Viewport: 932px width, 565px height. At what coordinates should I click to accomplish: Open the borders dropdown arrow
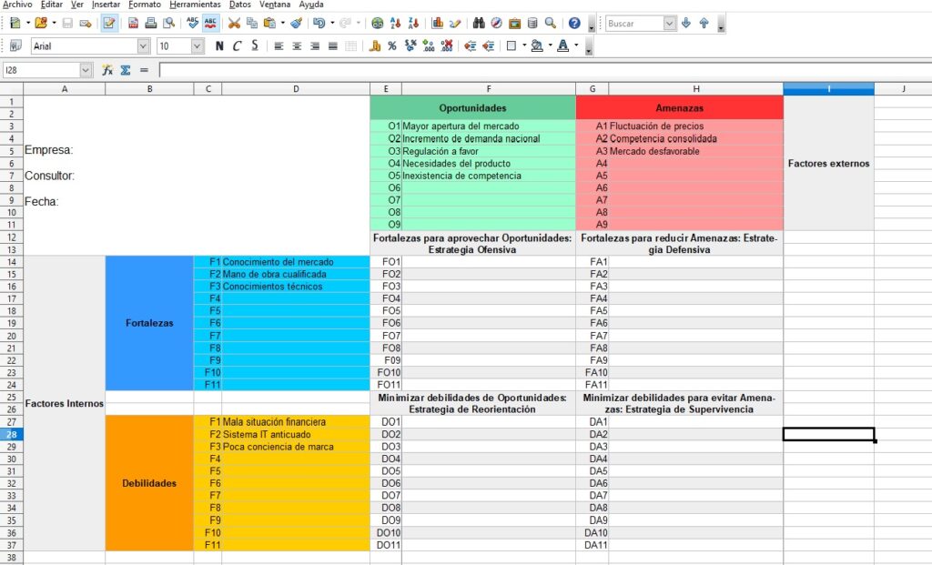point(524,45)
